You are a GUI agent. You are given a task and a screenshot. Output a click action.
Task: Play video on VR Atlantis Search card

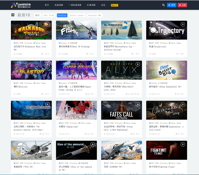point(47,104)
